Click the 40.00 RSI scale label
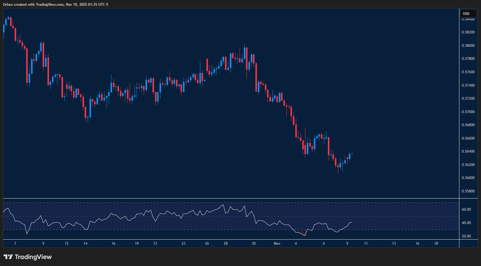 coord(466,223)
